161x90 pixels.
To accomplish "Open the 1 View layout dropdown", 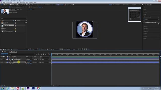I will click(75, 49).
